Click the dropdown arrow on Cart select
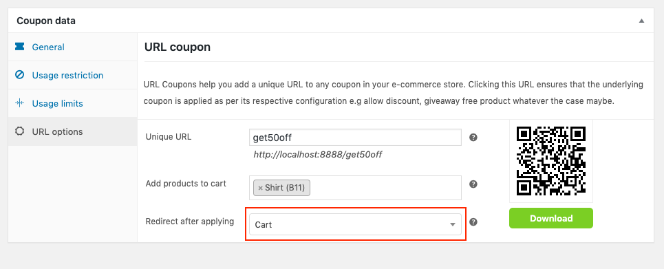 pos(452,225)
